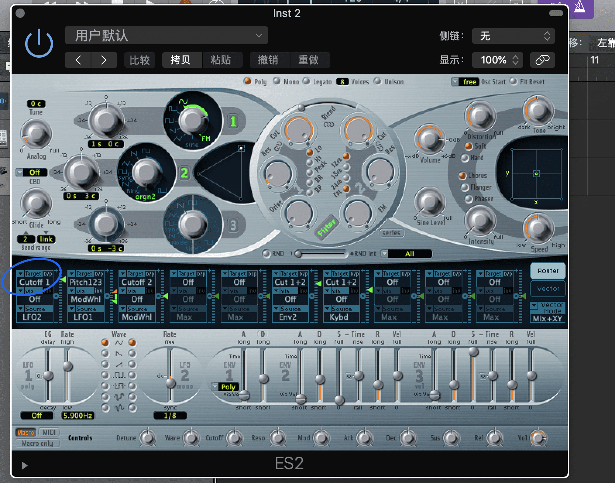Select the Macro controls tab
The image size is (615, 483).
[x=26, y=432]
